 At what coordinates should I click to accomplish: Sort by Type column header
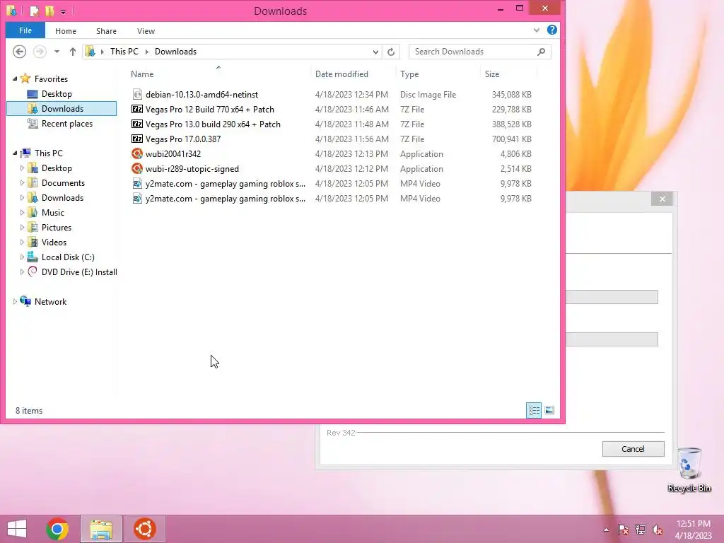(x=409, y=74)
